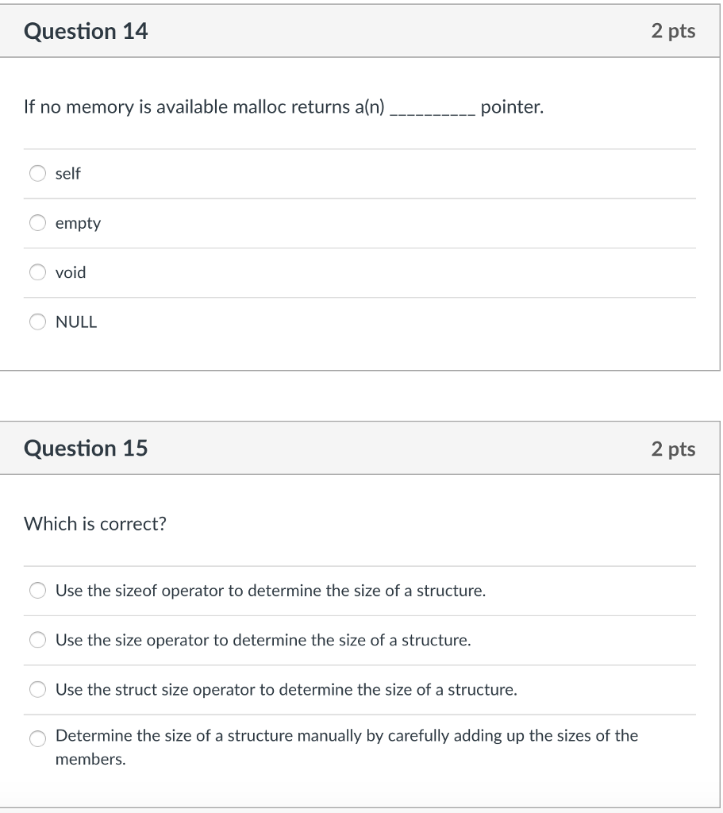Click the self option row
Viewport: 723px width, 813px height.
pyautogui.click(x=238, y=173)
